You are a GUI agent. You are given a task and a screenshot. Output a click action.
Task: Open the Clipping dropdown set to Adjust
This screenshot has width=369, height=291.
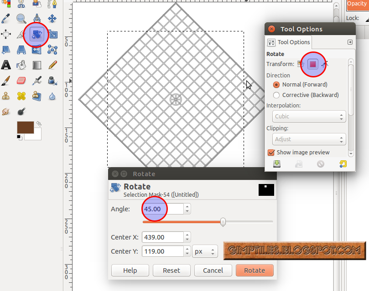click(309, 139)
